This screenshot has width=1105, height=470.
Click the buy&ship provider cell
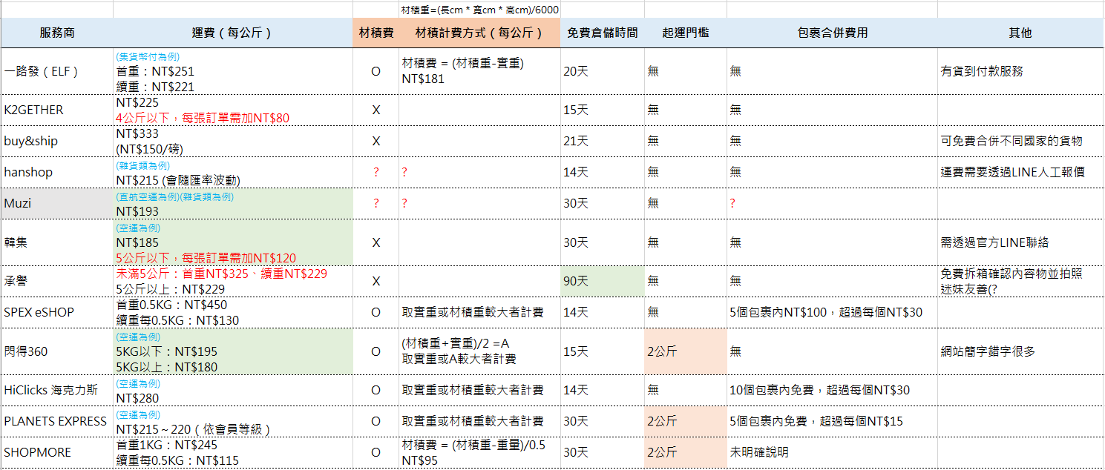click(57, 141)
